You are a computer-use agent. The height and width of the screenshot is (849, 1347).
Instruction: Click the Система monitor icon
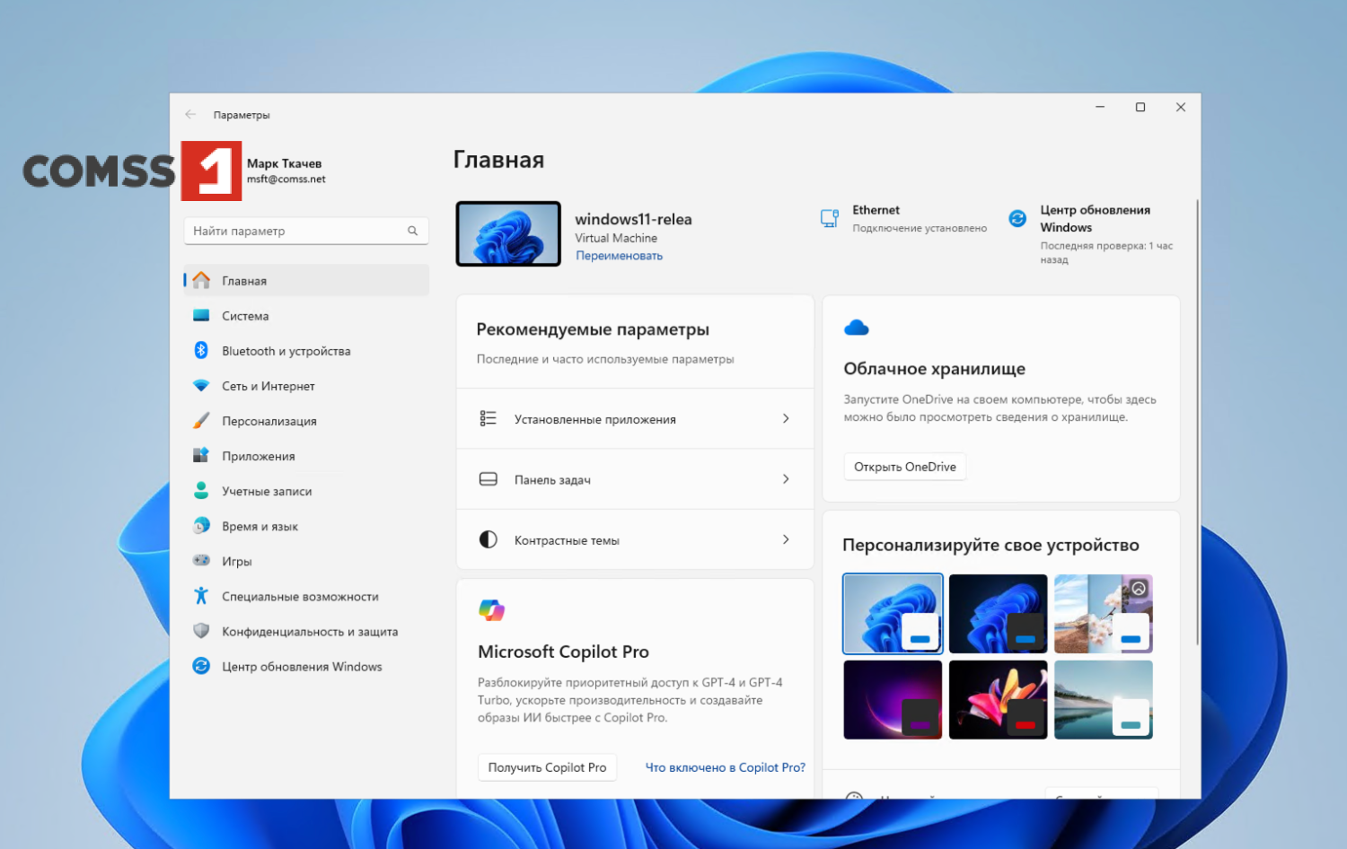click(201, 315)
